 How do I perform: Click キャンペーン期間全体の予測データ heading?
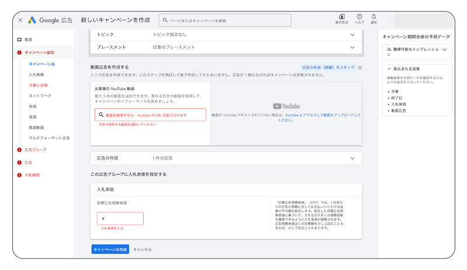click(416, 37)
